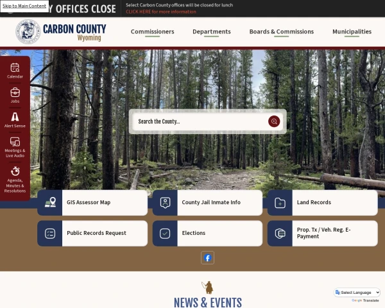Select the Elections quick link

pyautogui.click(x=208, y=234)
